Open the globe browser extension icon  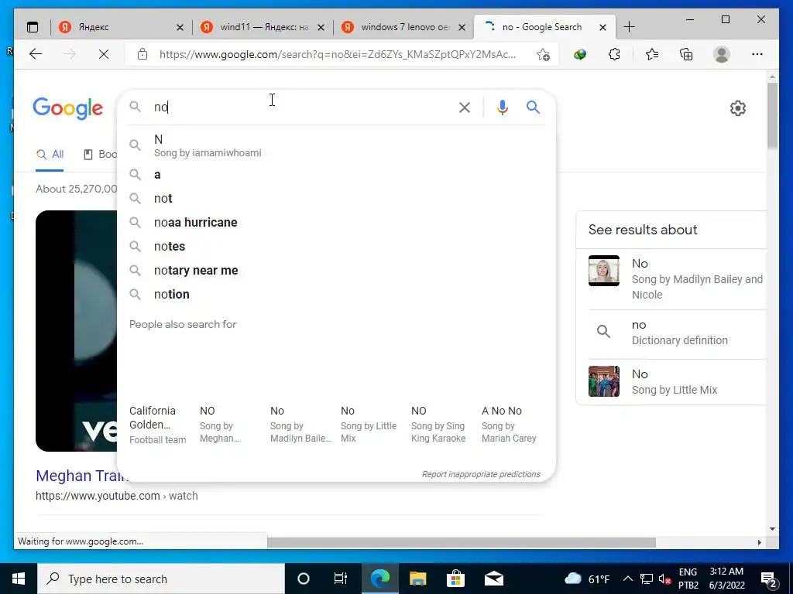click(x=580, y=54)
